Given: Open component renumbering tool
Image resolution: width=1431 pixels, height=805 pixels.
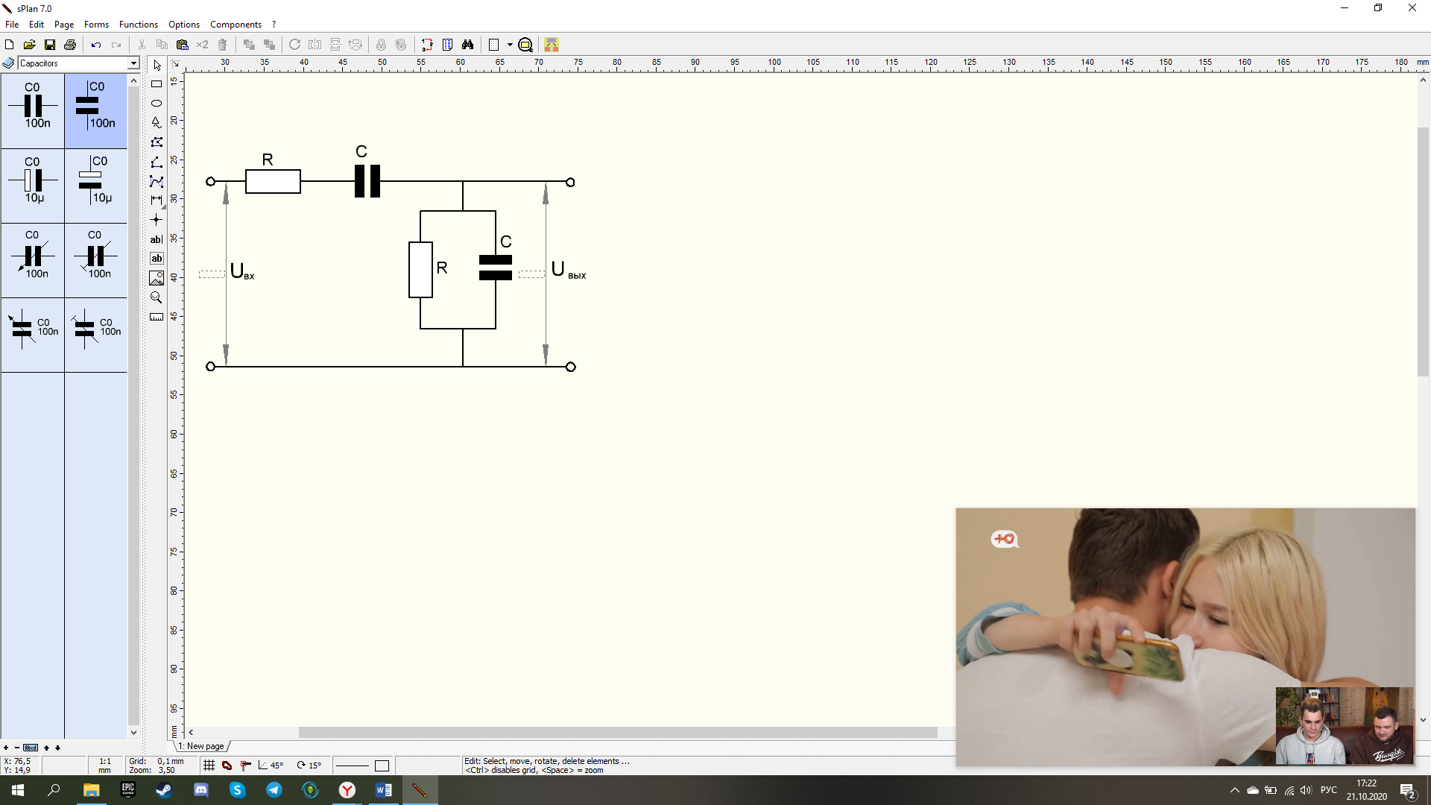Looking at the screenshot, I should 427,45.
